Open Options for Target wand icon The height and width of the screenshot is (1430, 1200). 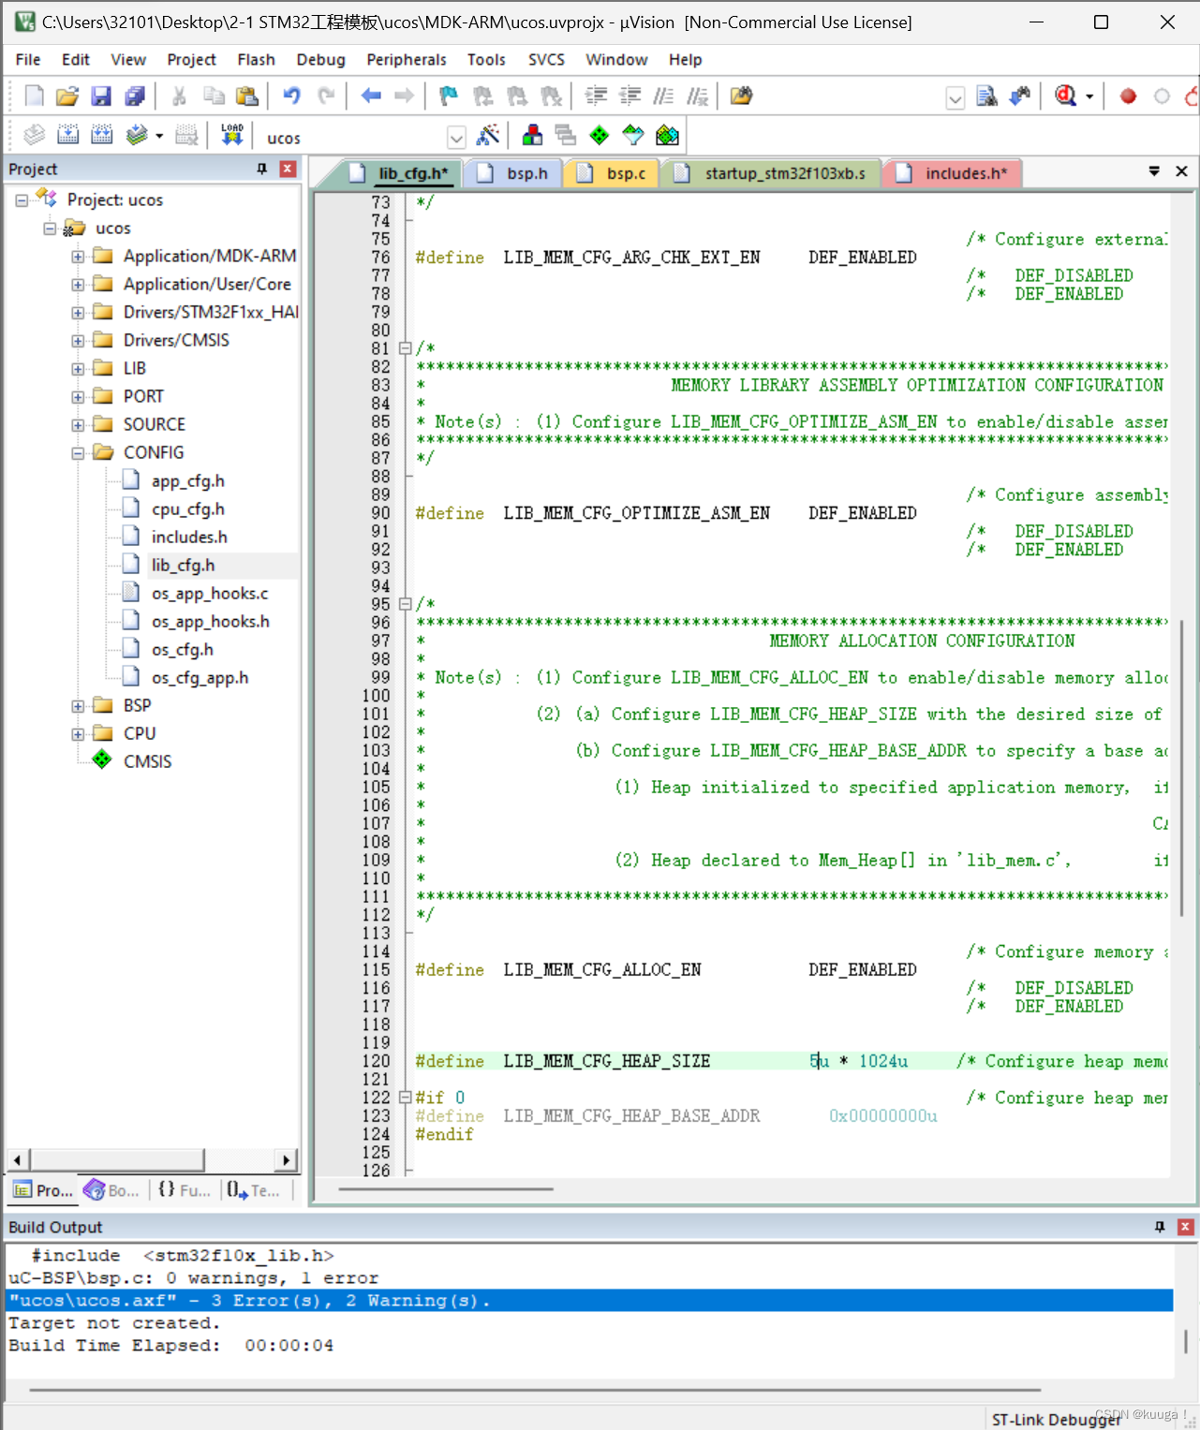click(488, 135)
